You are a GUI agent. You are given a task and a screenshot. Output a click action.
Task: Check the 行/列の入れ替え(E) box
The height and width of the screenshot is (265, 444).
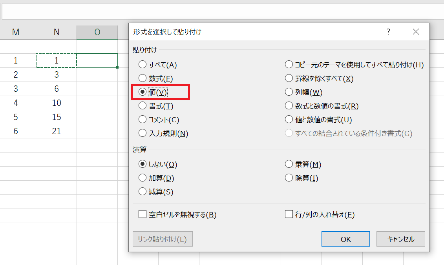[289, 214]
